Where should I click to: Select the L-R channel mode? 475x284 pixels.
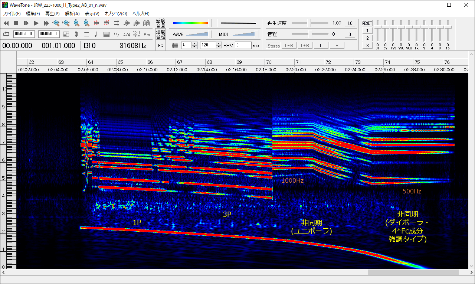tap(289, 46)
